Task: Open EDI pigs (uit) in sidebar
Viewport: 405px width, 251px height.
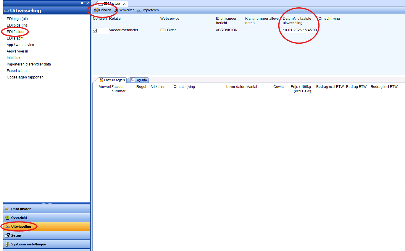Action: tap(17, 19)
